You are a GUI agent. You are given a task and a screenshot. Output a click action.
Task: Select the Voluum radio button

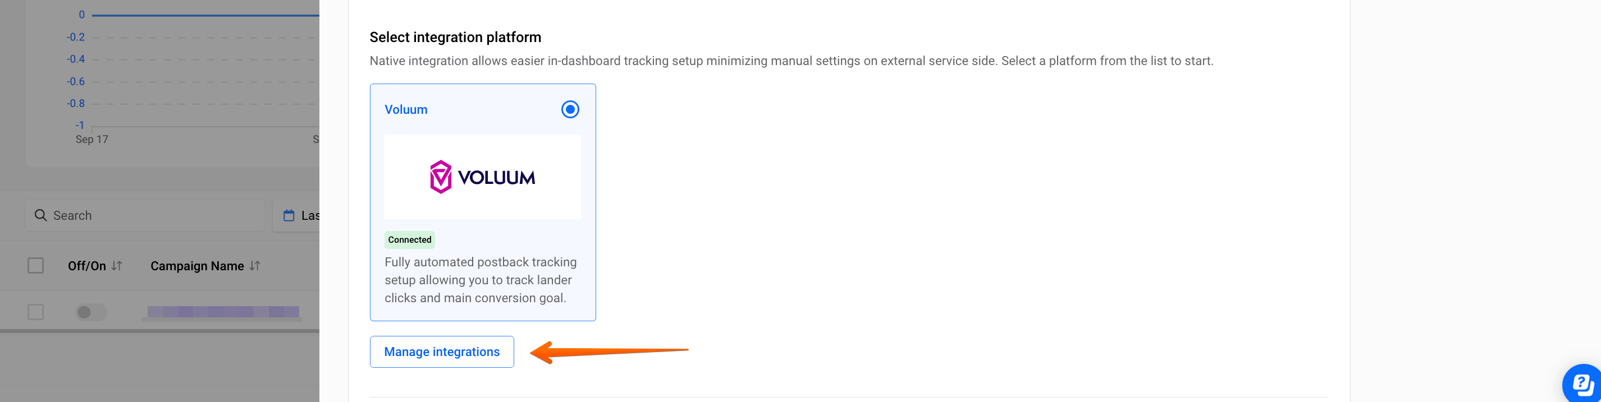tap(570, 110)
